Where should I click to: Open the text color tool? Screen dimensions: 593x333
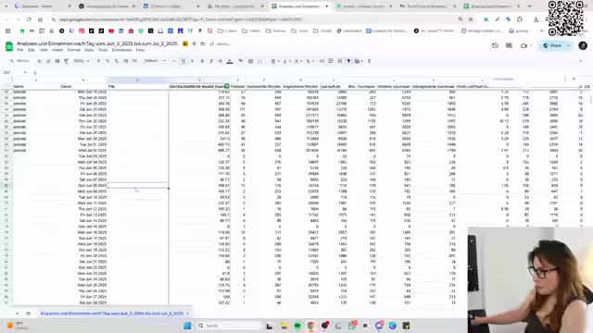pos(230,61)
